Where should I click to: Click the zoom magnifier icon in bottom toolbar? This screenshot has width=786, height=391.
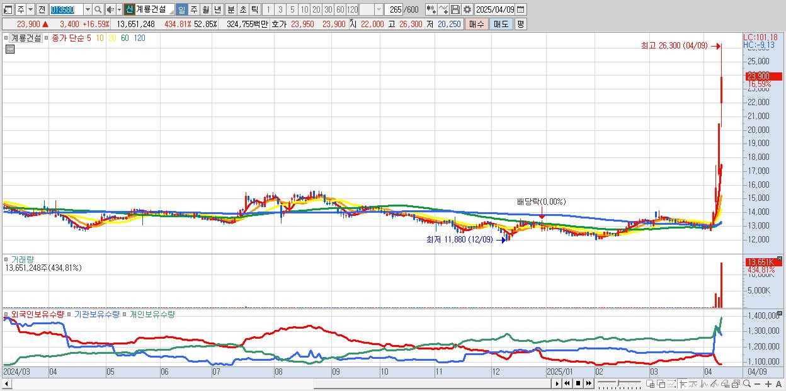(x=747, y=383)
